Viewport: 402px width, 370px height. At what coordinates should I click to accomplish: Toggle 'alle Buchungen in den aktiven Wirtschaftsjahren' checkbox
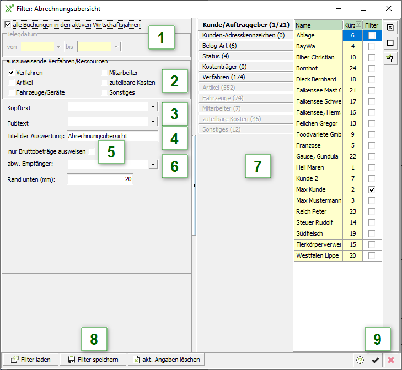point(7,24)
